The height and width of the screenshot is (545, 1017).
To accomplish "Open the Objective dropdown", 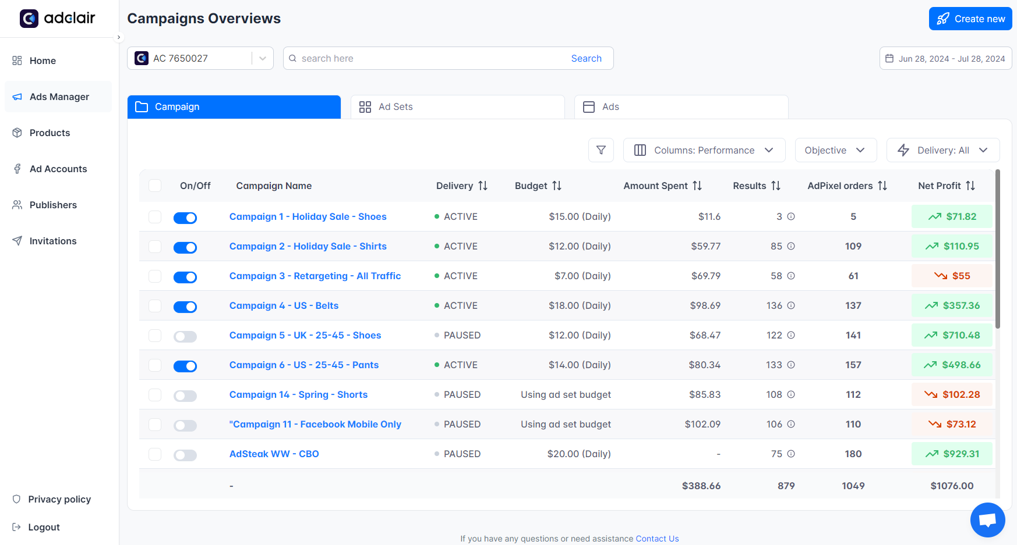I will (x=836, y=150).
